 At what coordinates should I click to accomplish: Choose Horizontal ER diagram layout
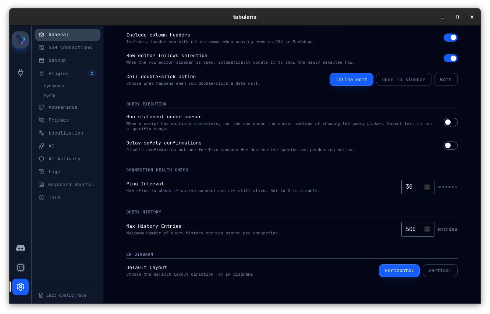click(399, 271)
